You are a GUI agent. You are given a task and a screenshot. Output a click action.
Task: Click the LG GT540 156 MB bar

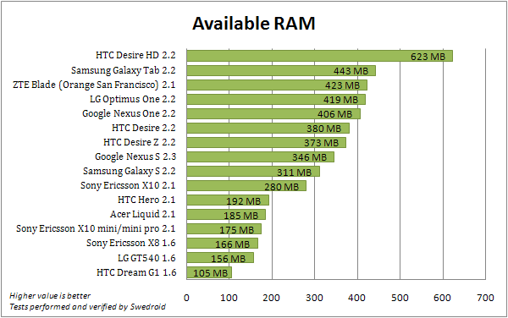point(220,257)
